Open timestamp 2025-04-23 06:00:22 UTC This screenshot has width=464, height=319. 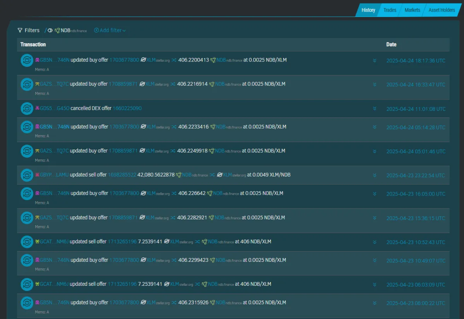416,303
